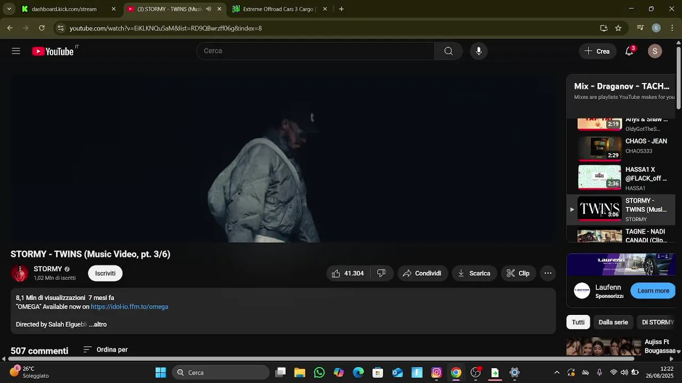Click the search magnifier button

pyautogui.click(x=448, y=51)
